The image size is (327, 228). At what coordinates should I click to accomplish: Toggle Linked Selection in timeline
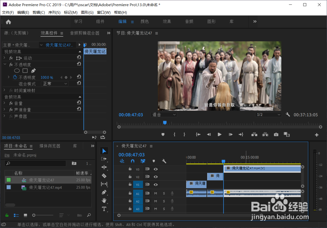143,161
